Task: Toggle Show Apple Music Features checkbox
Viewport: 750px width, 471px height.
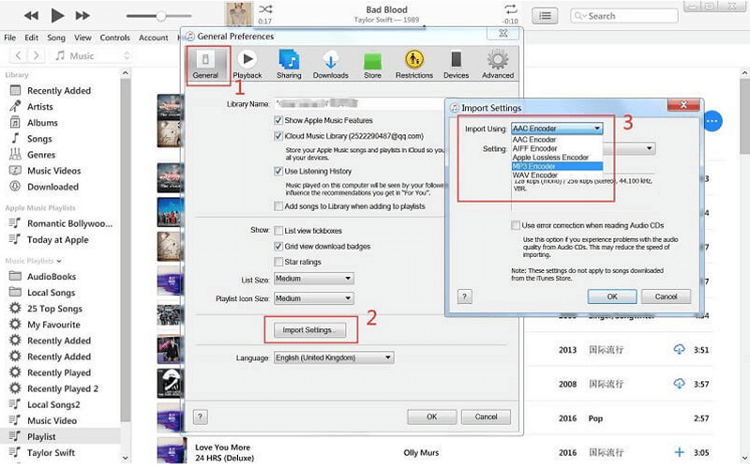Action: point(278,120)
